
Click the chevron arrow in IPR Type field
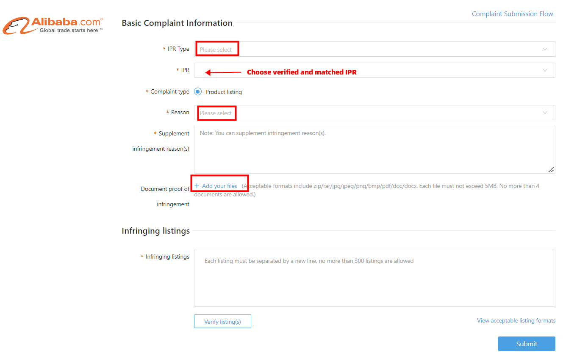[545, 49]
